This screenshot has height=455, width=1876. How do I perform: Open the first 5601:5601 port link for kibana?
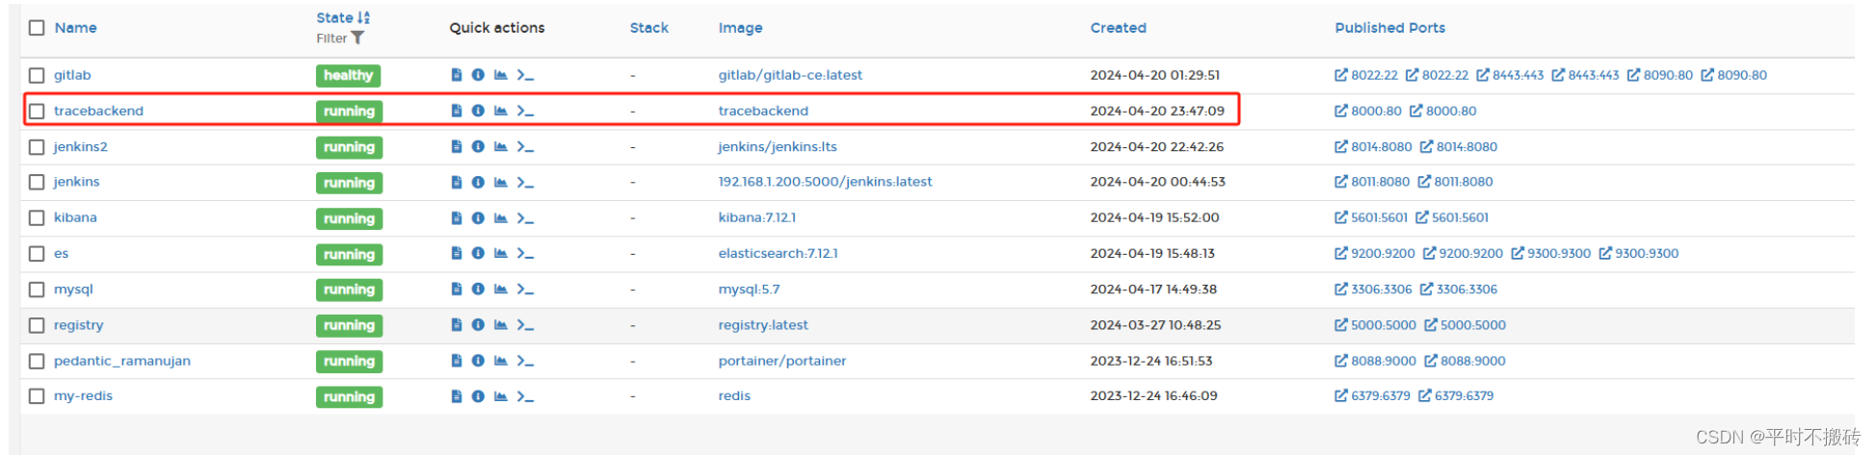[1371, 217]
